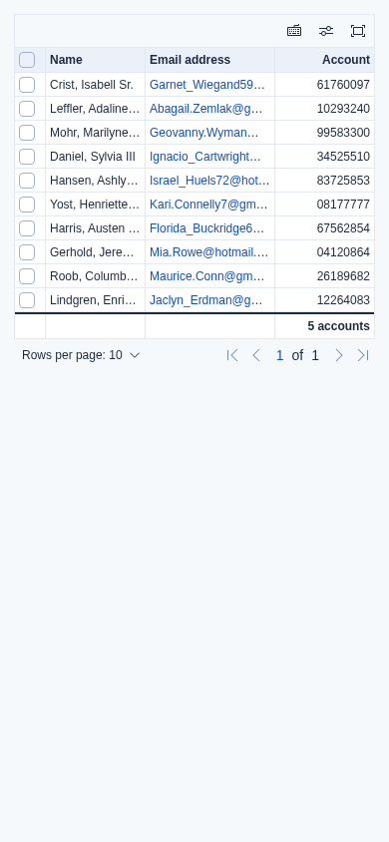
Task: Open keyboard shortcuts icon in toolbar
Action: tap(294, 31)
